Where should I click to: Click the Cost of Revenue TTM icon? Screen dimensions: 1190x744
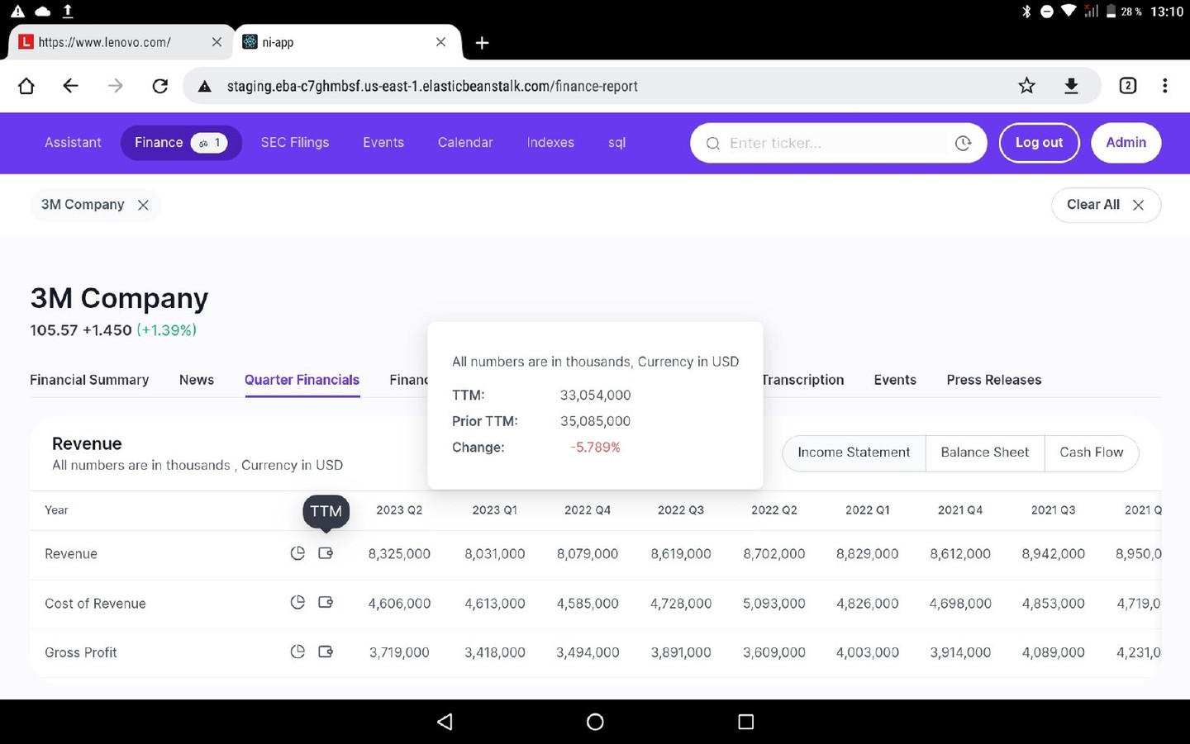(326, 603)
